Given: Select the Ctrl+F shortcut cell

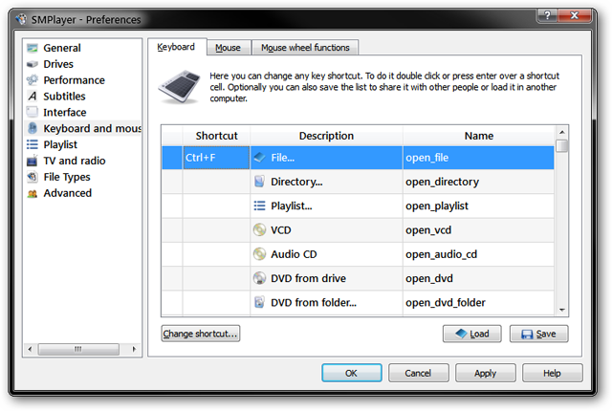Looking at the screenshot, I should (216, 158).
